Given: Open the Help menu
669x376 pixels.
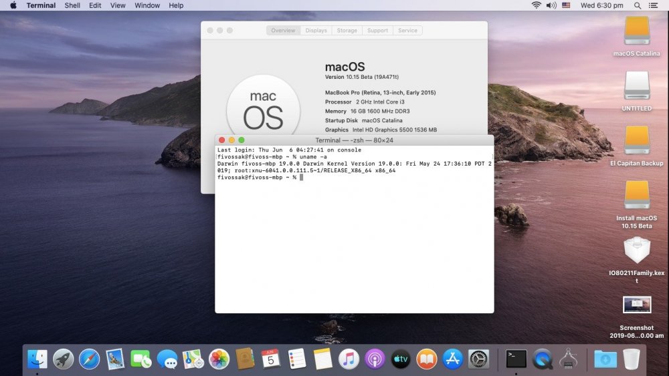Looking at the screenshot, I should pyautogui.click(x=176, y=5).
